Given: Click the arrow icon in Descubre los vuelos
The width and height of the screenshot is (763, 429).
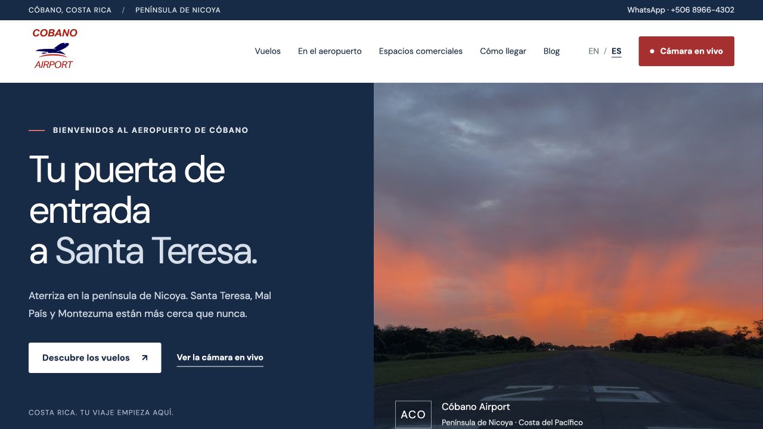Looking at the screenshot, I should pyautogui.click(x=144, y=358).
